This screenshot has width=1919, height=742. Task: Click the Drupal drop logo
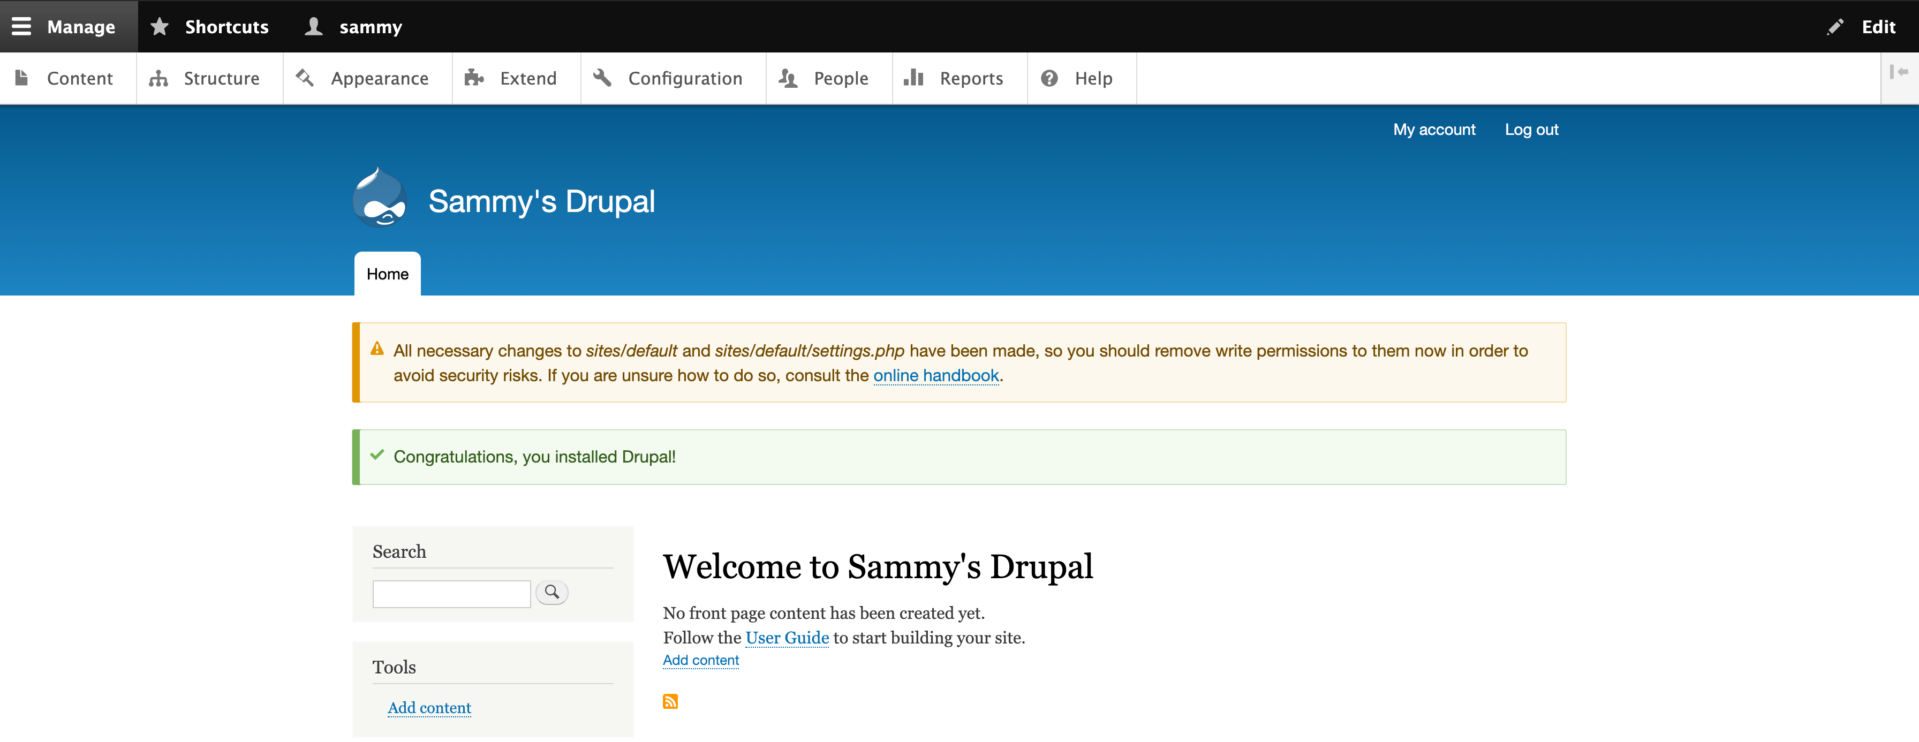[x=380, y=198]
